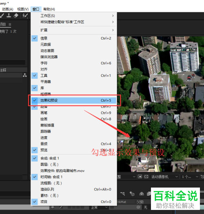This screenshot has width=204, height=214.
Task: Choose 素材: (无) entry
Action: pos(74,196)
